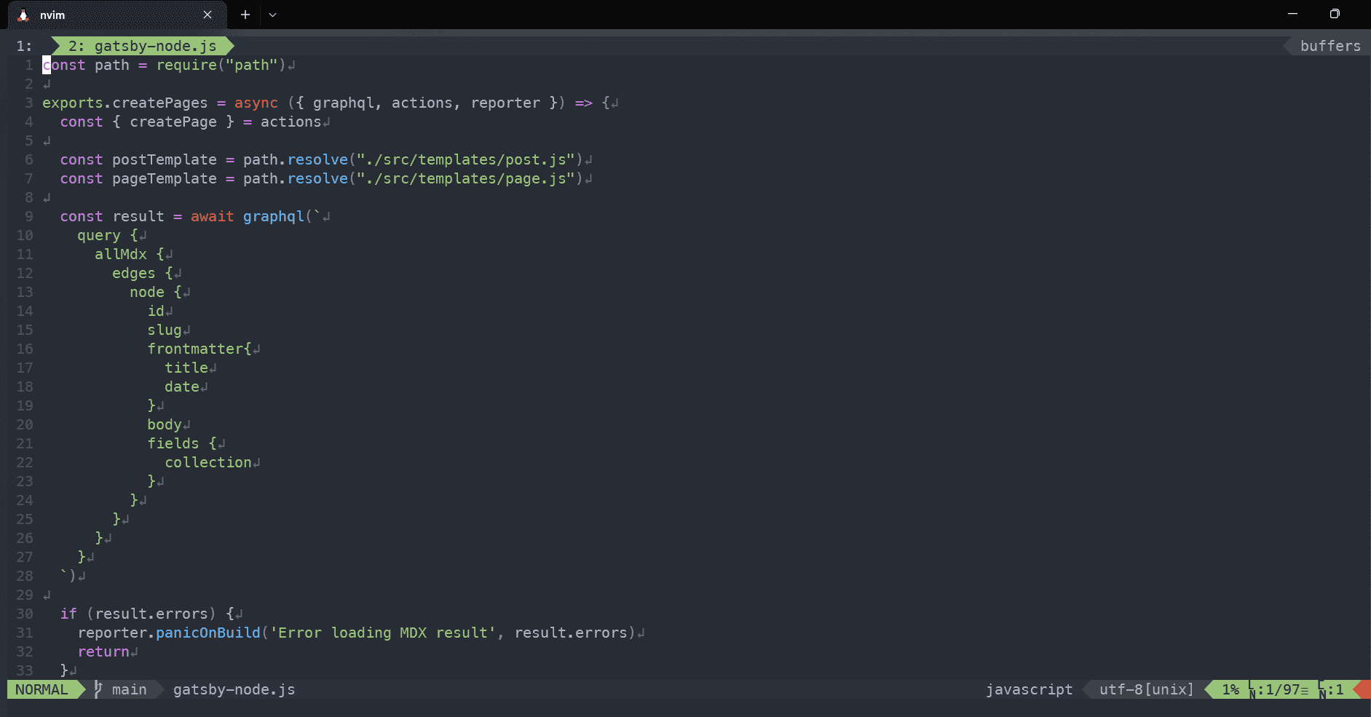Click the line number 1/97 indicator
Image resolution: width=1371 pixels, height=717 pixels.
point(1281,689)
